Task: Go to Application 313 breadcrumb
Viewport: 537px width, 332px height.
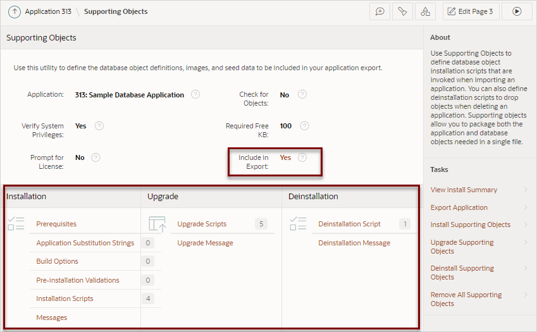Action: pyautogui.click(x=48, y=11)
